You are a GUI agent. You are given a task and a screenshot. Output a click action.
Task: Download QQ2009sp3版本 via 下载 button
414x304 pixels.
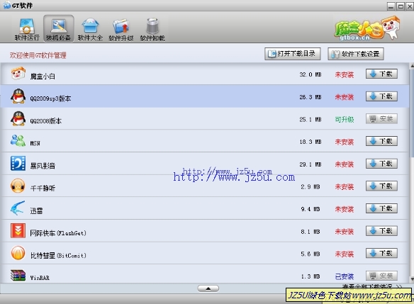381,96
